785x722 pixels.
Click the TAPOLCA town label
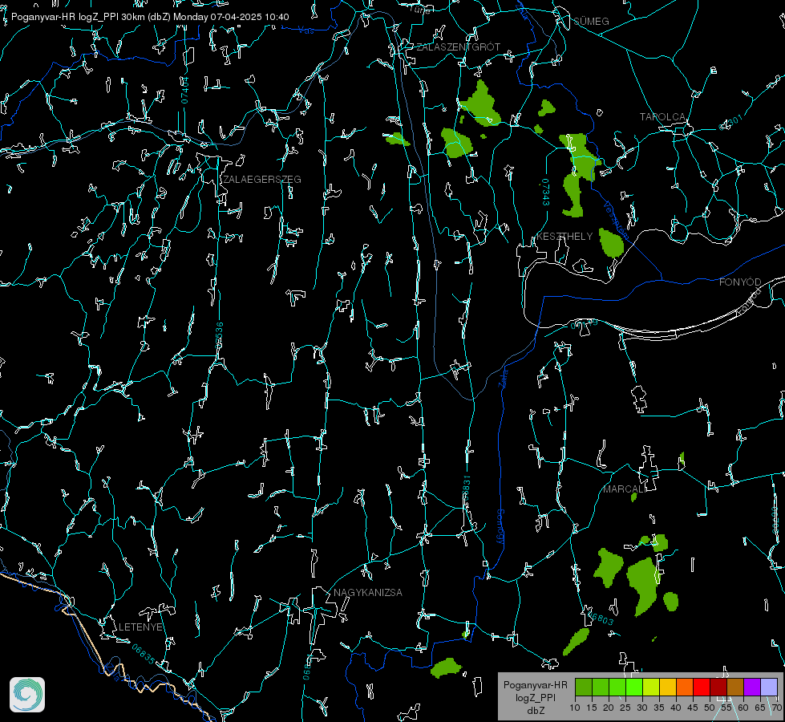coord(662,117)
